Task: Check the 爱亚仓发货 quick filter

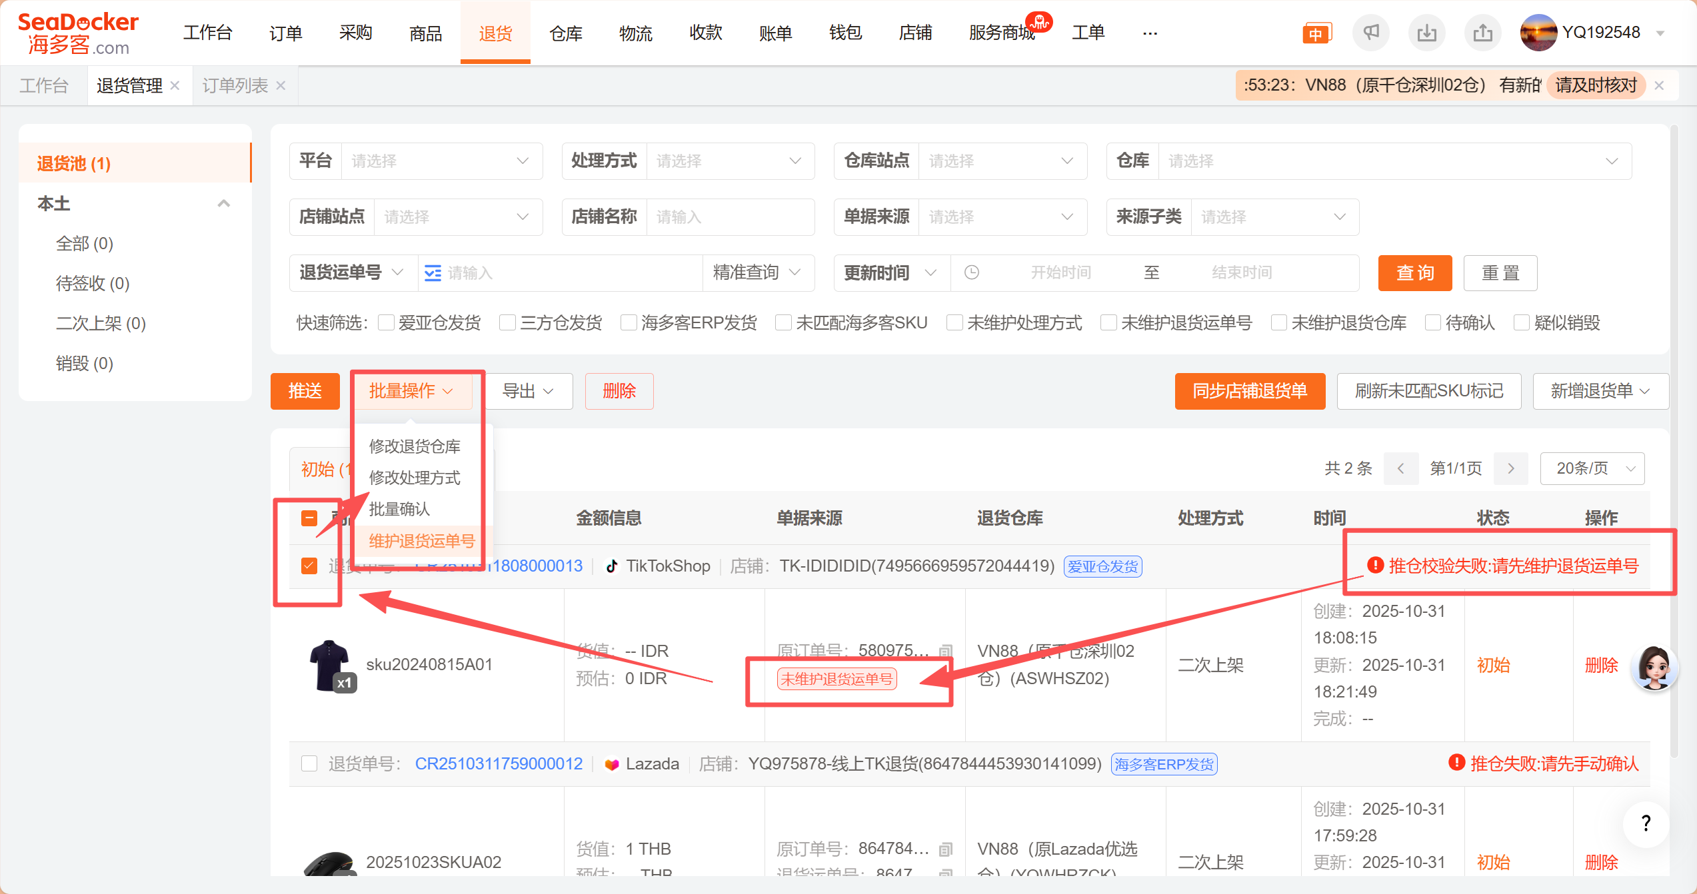Action: coord(386,323)
